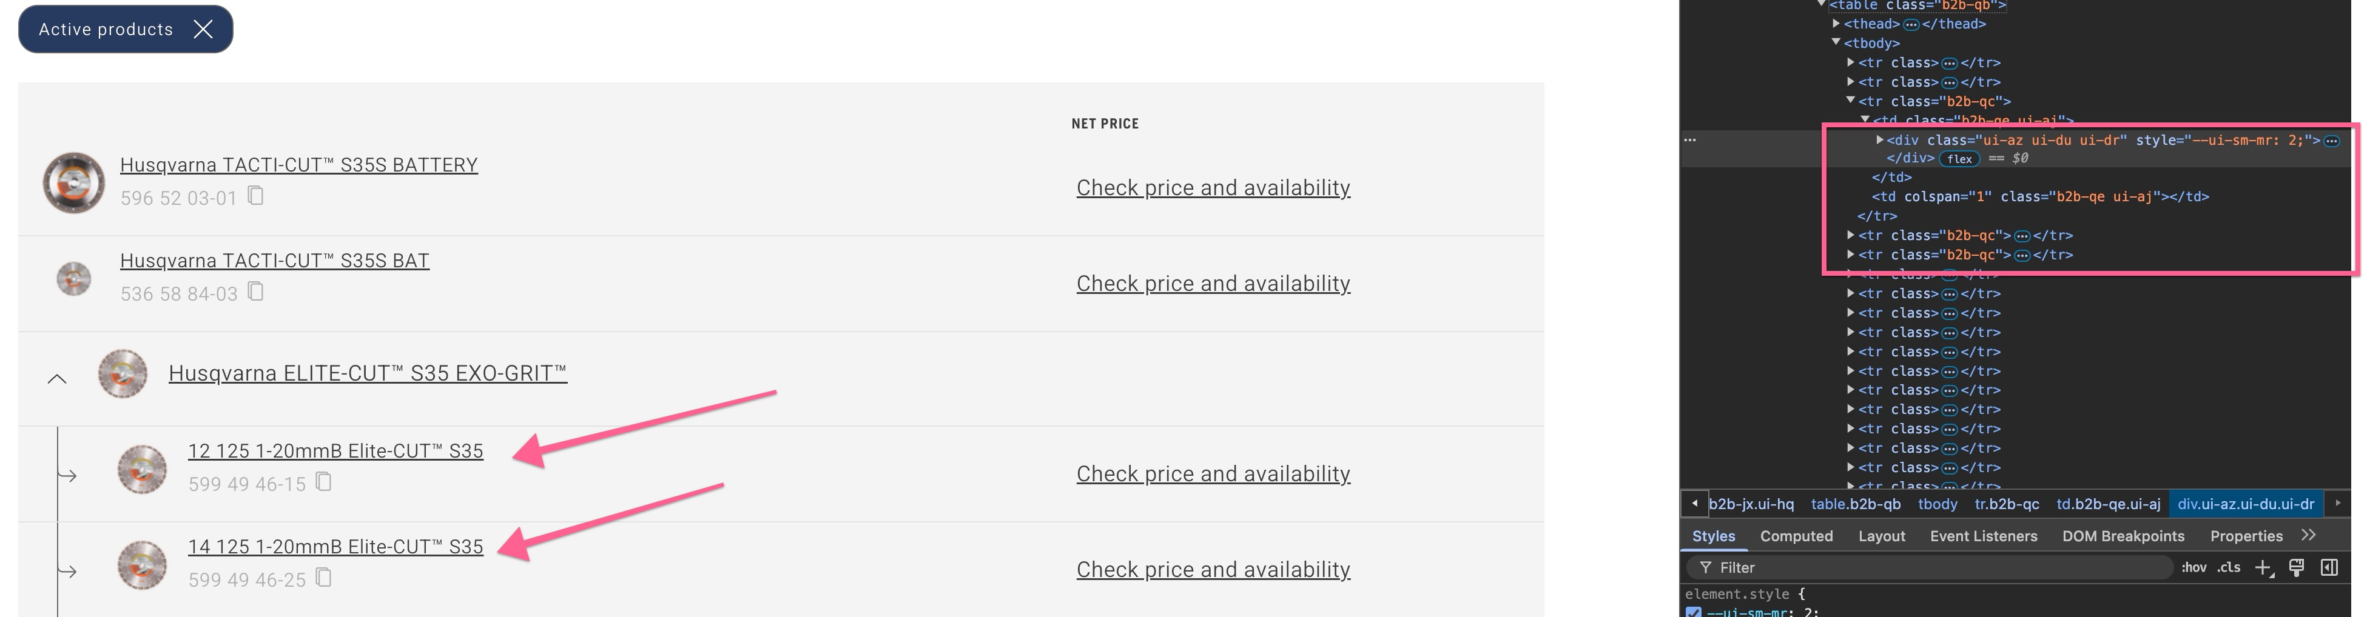The width and height of the screenshot is (2367, 617).
Task: Toggle the .cls classes panel button
Action: click(2228, 567)
